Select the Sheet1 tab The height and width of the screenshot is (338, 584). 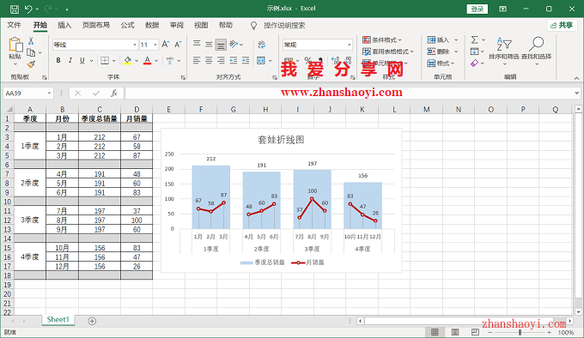coord(58,320)
